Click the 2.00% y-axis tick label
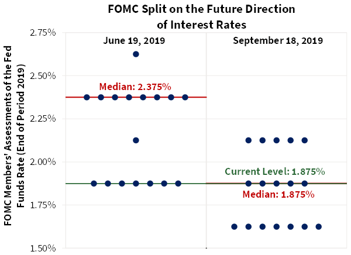This screenshot has height=255, width=351. tap(42, 162)
